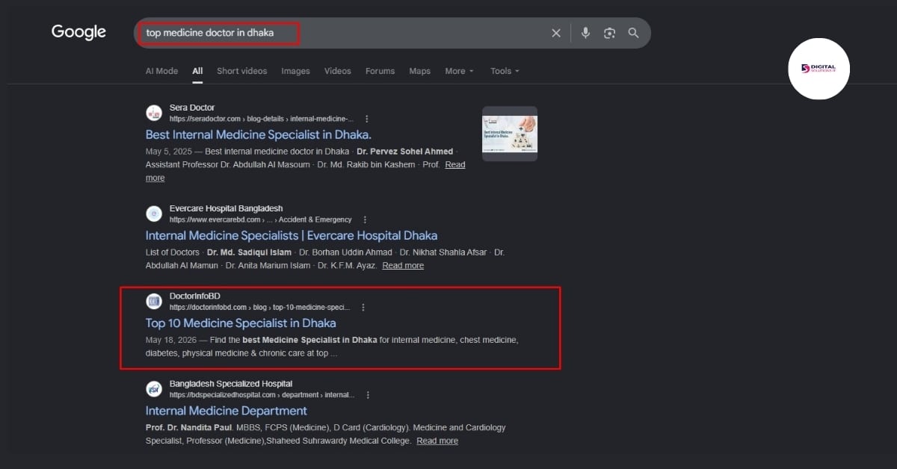
Task: Expand the More search filters dropdown
Action: [x=460, y=71]
